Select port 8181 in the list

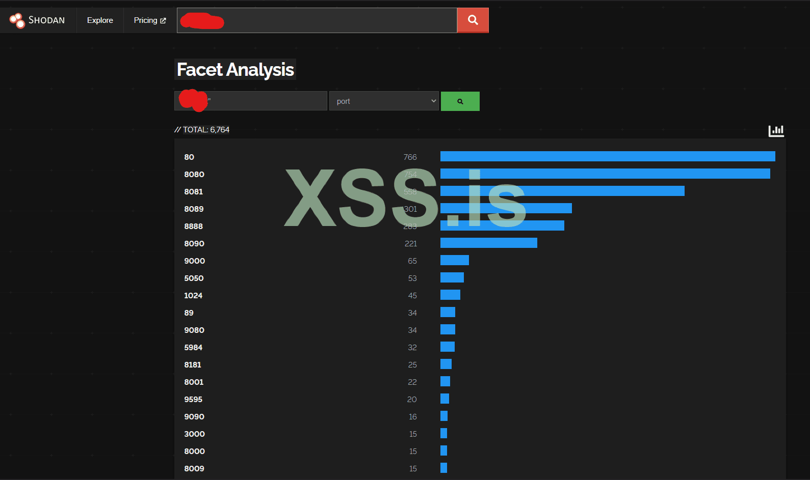pos(193,364)
